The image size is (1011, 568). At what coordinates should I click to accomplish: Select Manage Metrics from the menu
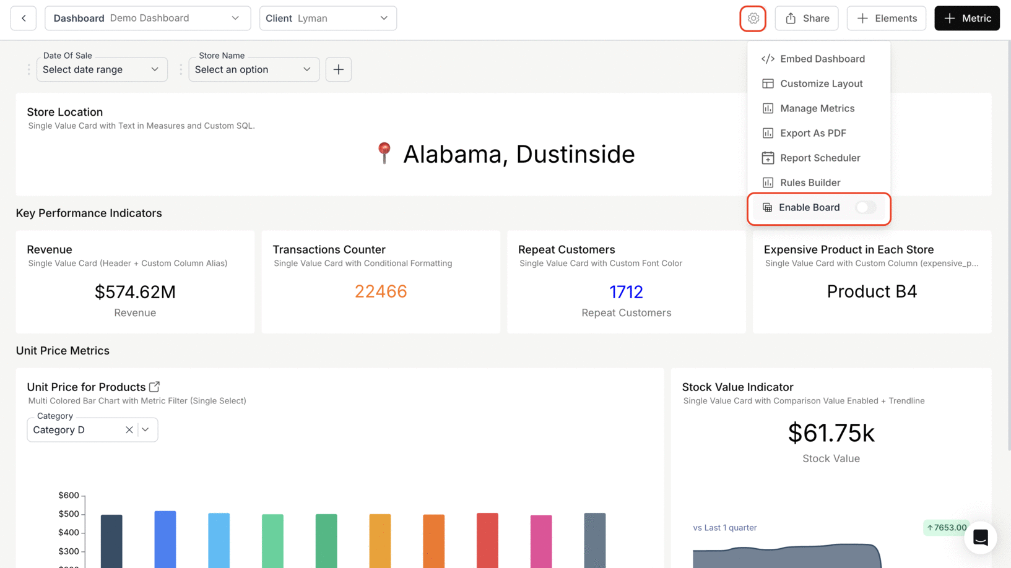click(x=817, y=108)
